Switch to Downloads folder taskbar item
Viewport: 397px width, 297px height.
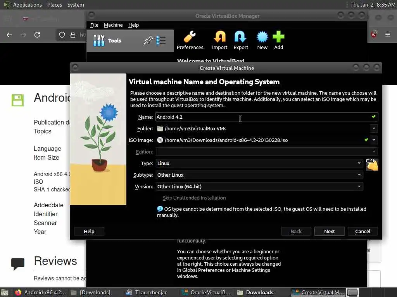pos(256,292)
